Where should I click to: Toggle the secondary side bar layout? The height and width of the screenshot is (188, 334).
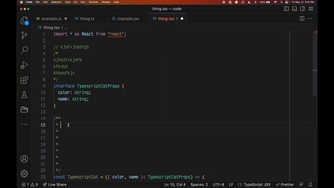[303, 9]
